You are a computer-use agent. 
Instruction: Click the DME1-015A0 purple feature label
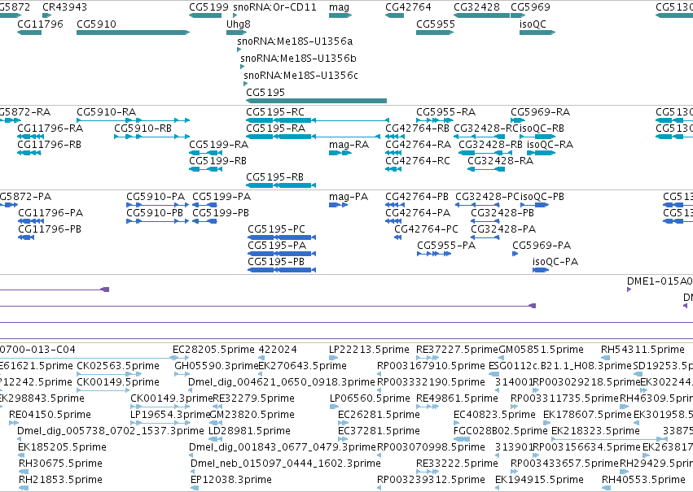click(660, 281)
